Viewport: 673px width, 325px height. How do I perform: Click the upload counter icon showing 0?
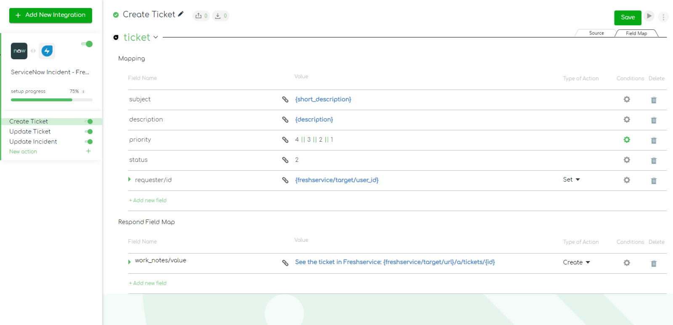pyautogui.click(x=201, y=16)
